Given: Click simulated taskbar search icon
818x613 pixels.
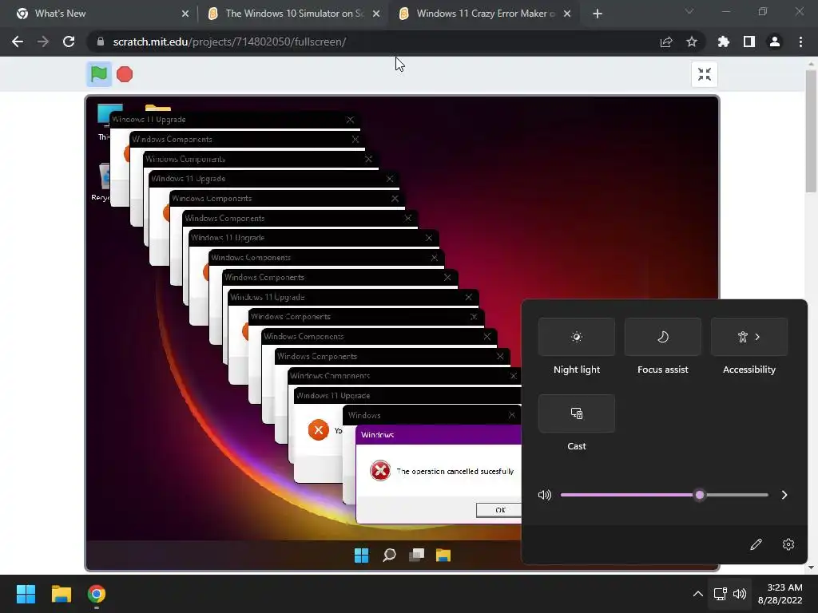Looking at the screenshot, I should 389,556.
